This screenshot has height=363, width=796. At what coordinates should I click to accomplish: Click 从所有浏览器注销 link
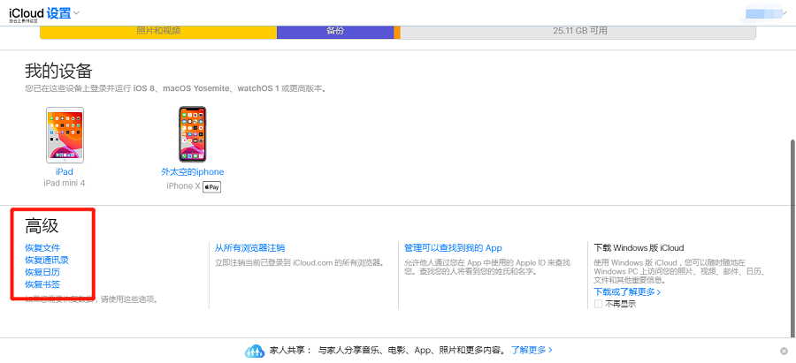click(x=249, y=248)
